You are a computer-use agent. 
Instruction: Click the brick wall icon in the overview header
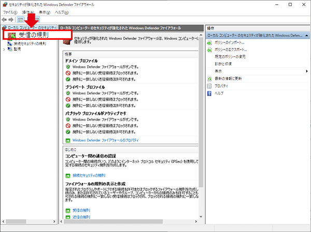coord(67,41)
